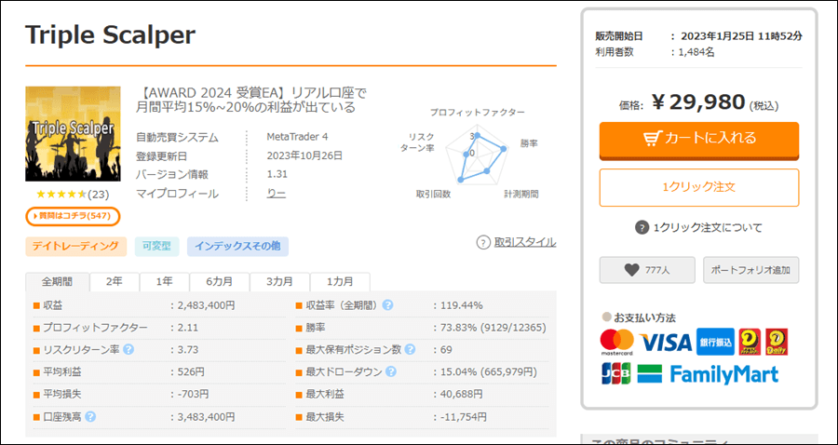
Task: Place a 1クリック注文 order
Action: pos(699,187)
